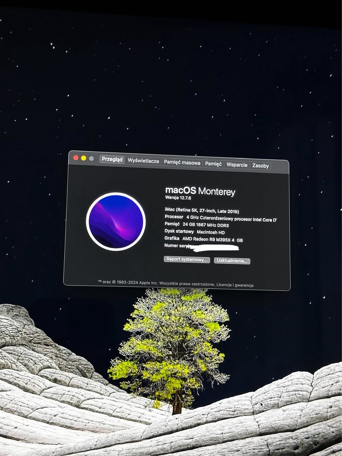Switch to the Wsparcie tab

point(237,165)
